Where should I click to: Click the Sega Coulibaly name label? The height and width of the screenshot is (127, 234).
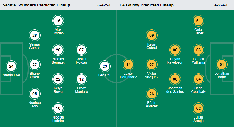198,90
